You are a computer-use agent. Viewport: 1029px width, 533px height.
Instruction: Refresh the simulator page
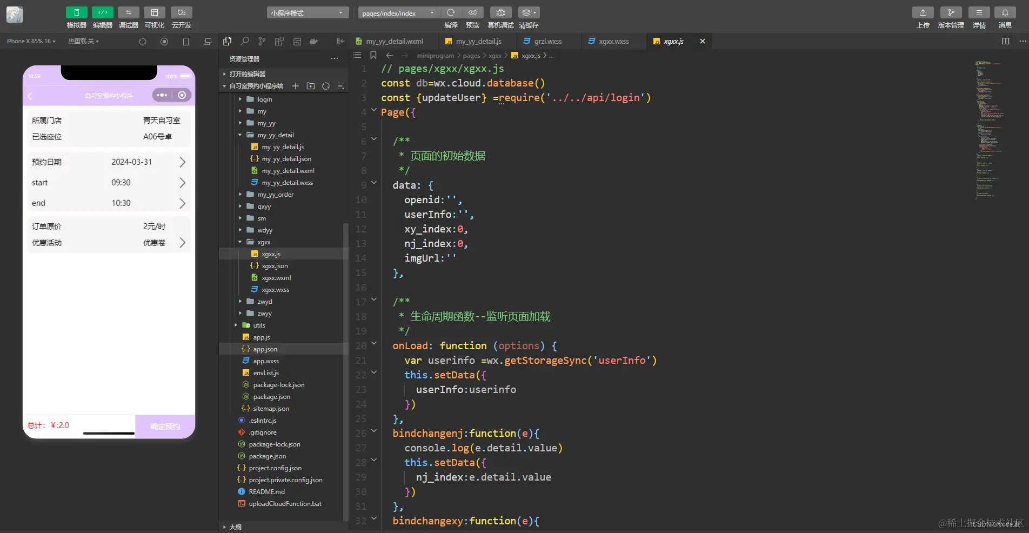pyautogui.click(x=143, y=42)
